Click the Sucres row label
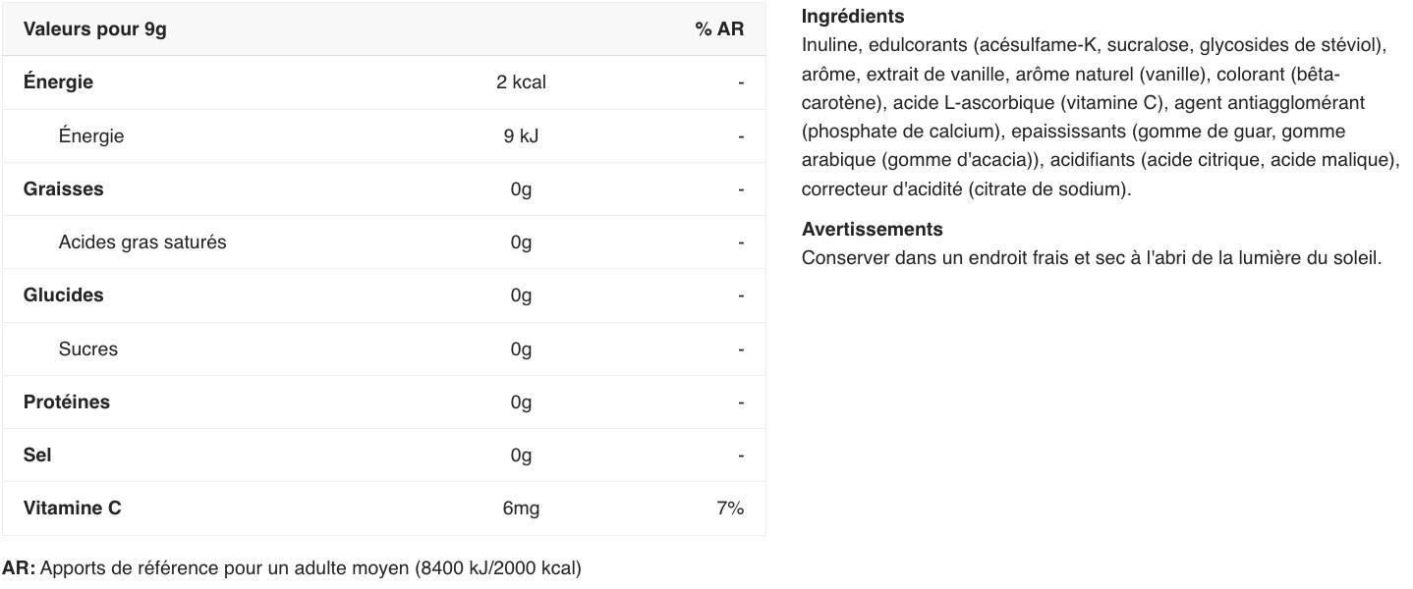 coord(87,348)
